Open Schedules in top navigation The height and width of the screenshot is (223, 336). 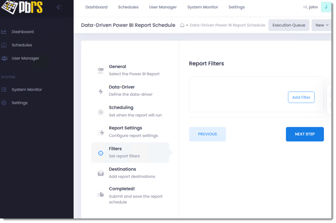128,7
